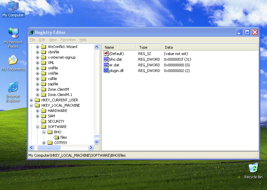This screenshot has height=190, width=267.
Task: Select the C07ft5Y key label
Action: (x=61, y=143)
